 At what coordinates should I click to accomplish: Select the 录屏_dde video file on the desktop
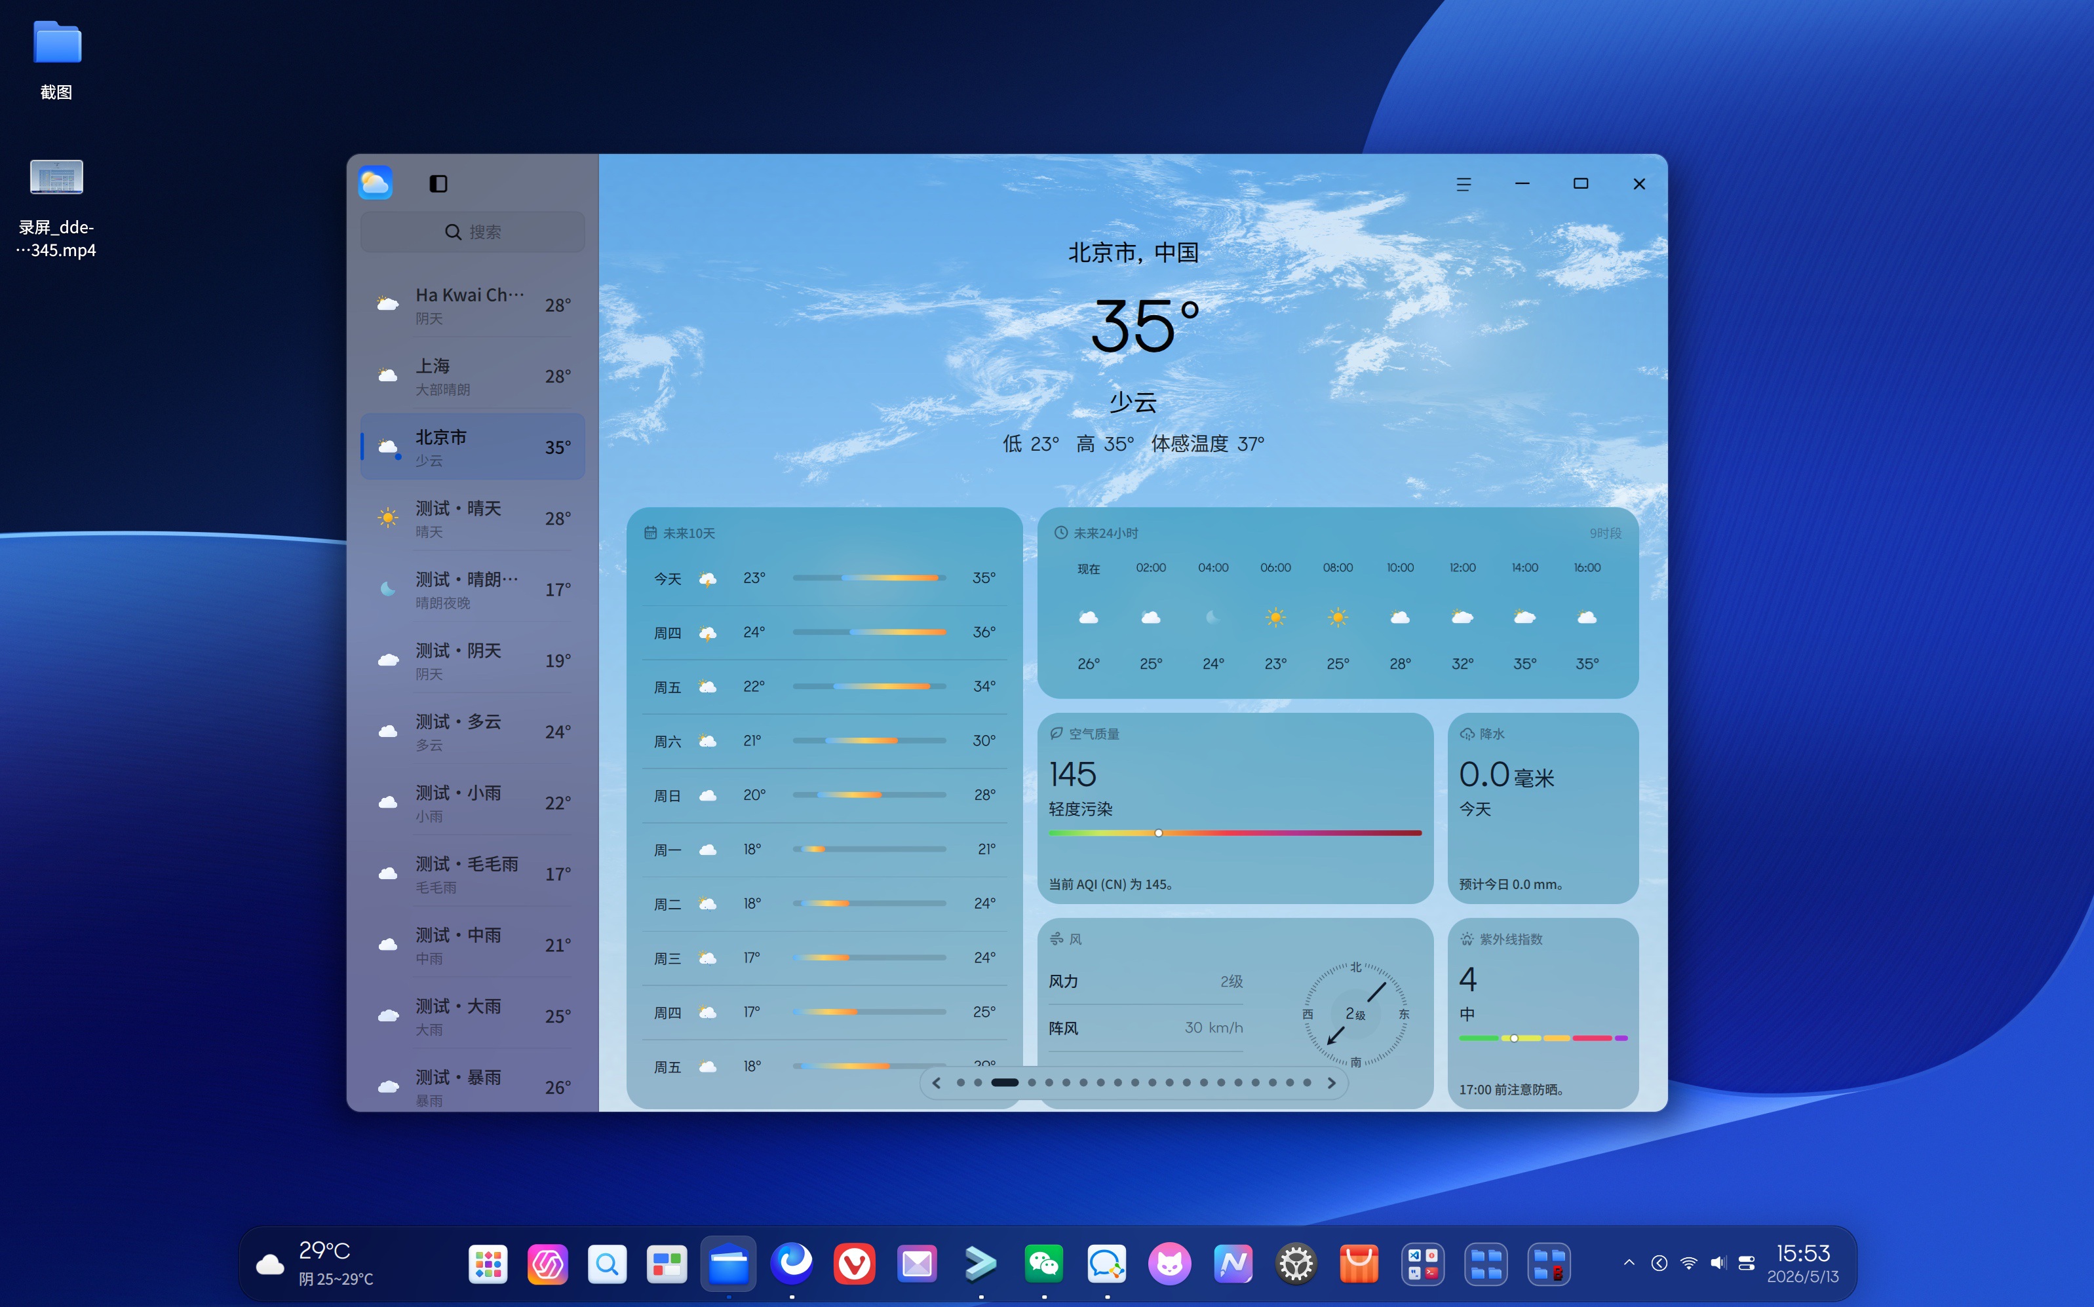point(57,208)
